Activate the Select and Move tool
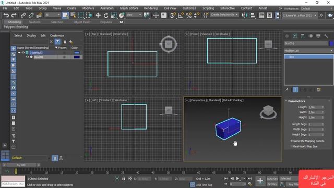 coord(98,15)
